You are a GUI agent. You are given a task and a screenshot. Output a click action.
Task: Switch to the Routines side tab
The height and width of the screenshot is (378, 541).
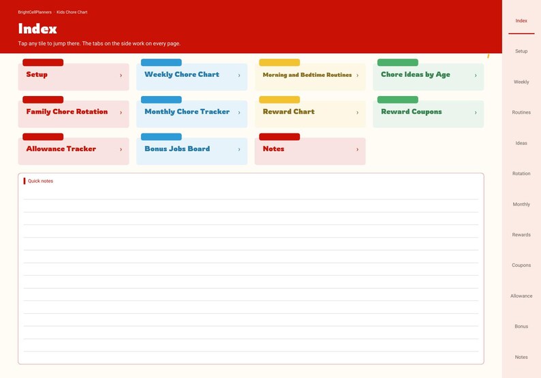[521, 112]
